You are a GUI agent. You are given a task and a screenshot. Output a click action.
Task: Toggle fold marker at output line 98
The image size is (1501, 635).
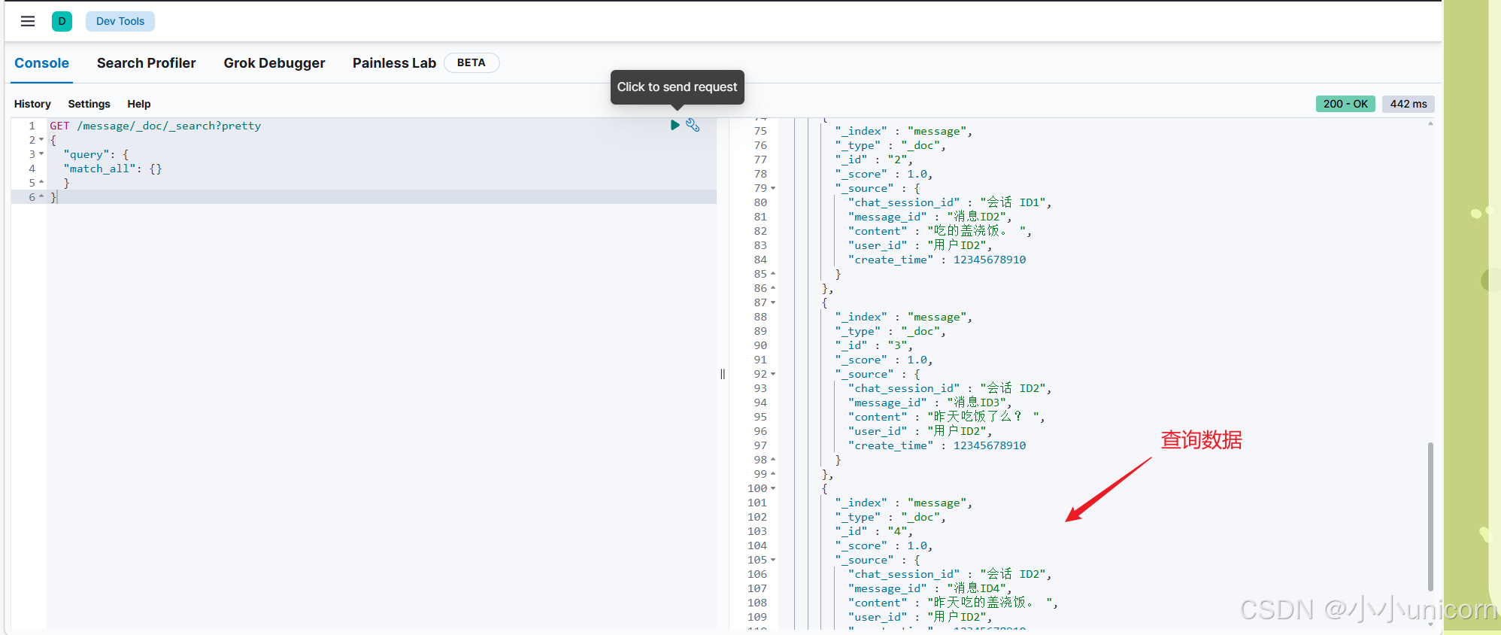[x=773, y=460]
